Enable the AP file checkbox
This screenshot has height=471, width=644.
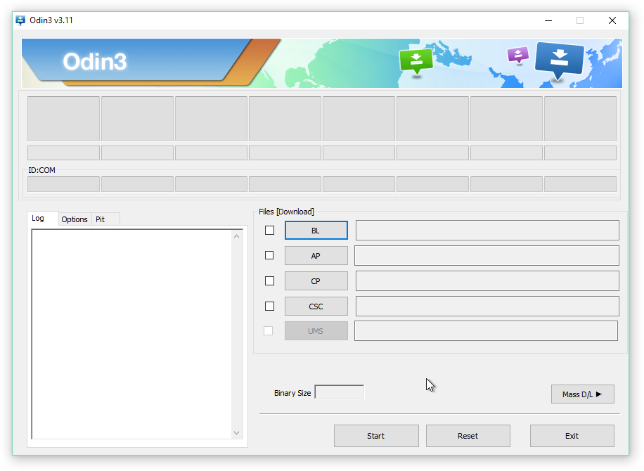[269, 255]
